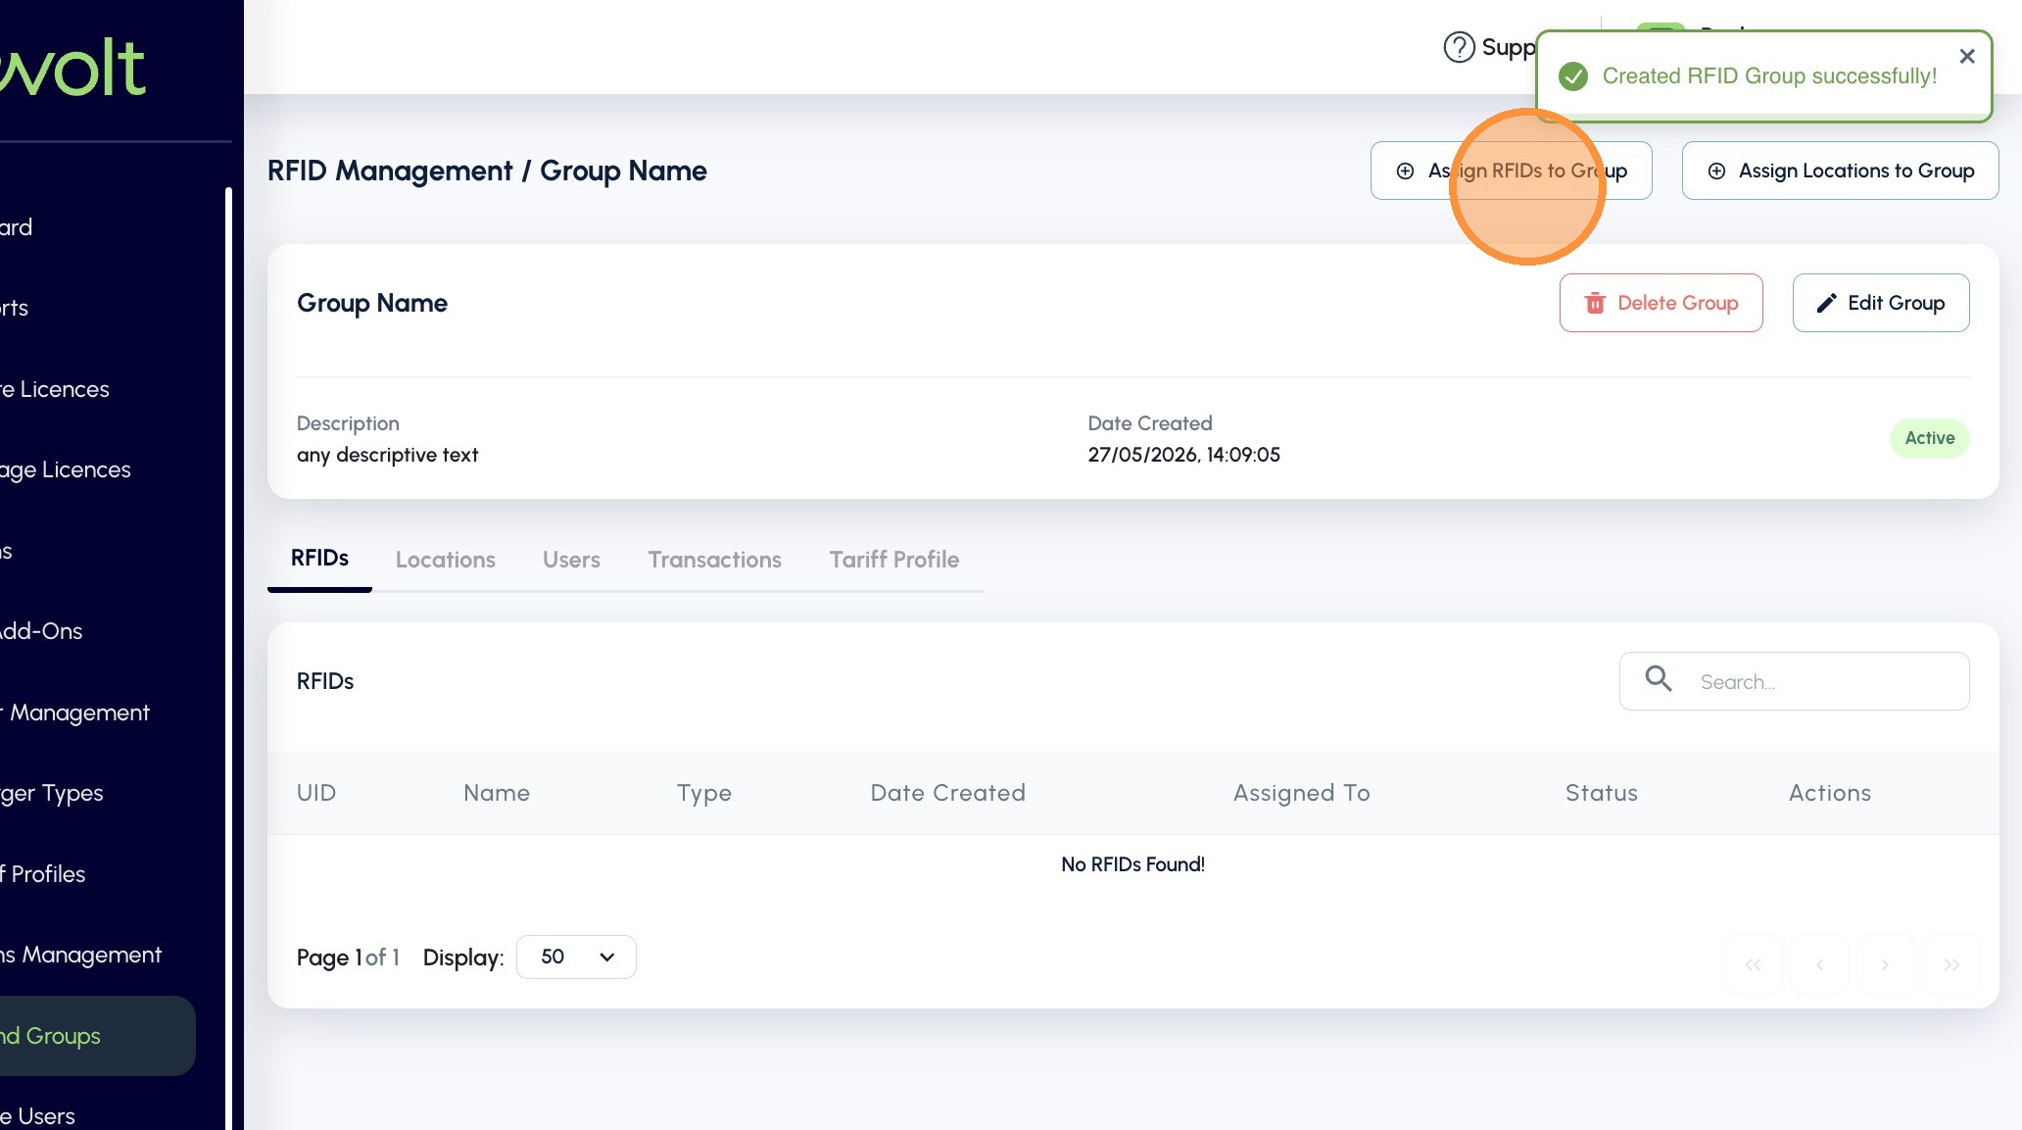Click RFID Management breadcrumb title

click(390, 171)
